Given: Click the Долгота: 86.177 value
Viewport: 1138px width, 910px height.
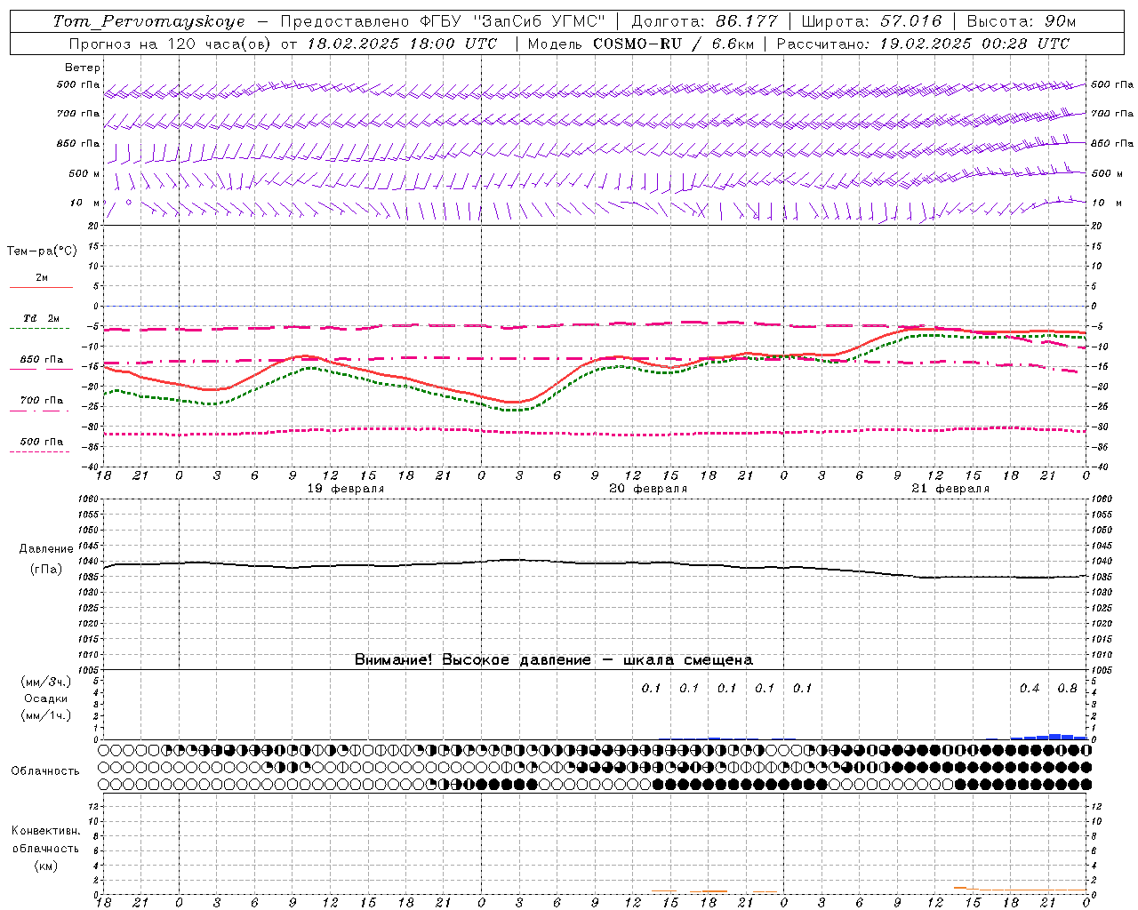Looking at the screenshot, I should coord(704,21).
